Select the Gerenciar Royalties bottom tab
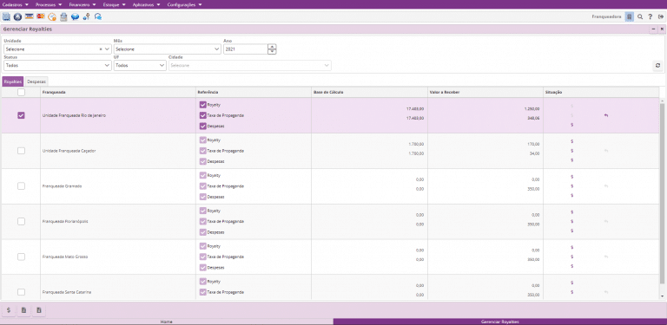 500,322
